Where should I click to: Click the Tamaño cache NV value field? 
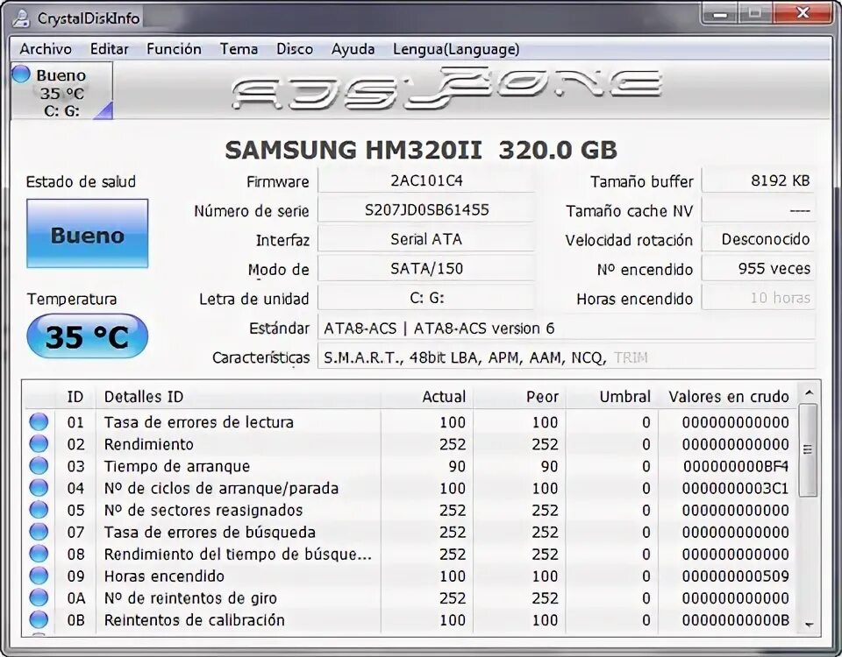758,209
